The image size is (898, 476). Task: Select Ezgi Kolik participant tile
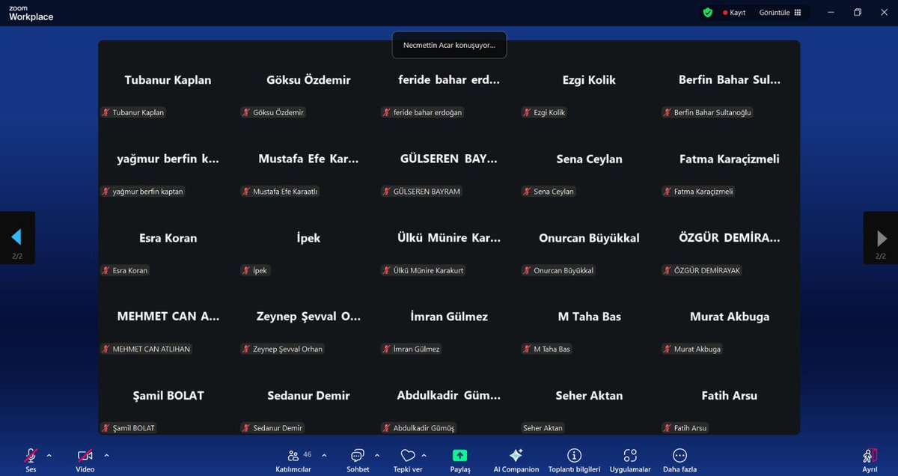point(589,80)
